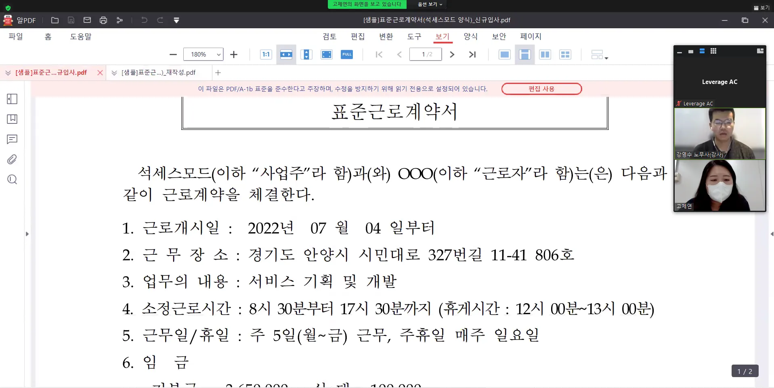This screenshot has width=774, height=388.
Task: Click the print icon
Action: [x=103, y=20]
